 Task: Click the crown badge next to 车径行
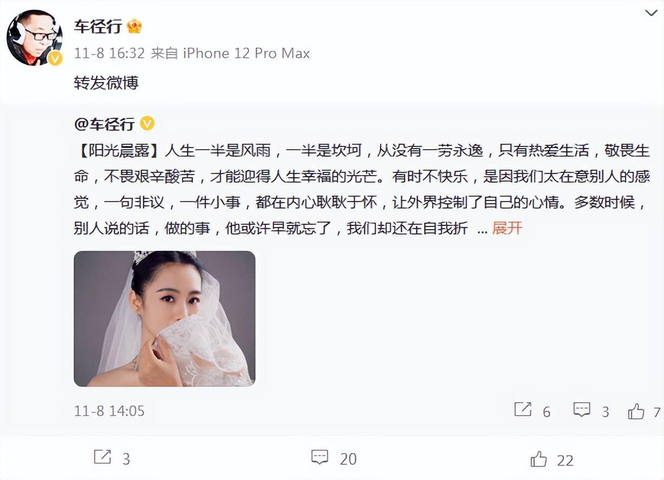click(134, 25)
